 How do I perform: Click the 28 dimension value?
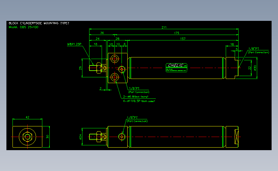coord(117,38)
